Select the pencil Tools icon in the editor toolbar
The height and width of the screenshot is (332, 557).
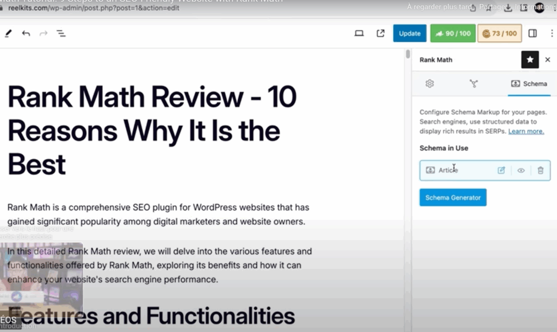pos(8,33)
